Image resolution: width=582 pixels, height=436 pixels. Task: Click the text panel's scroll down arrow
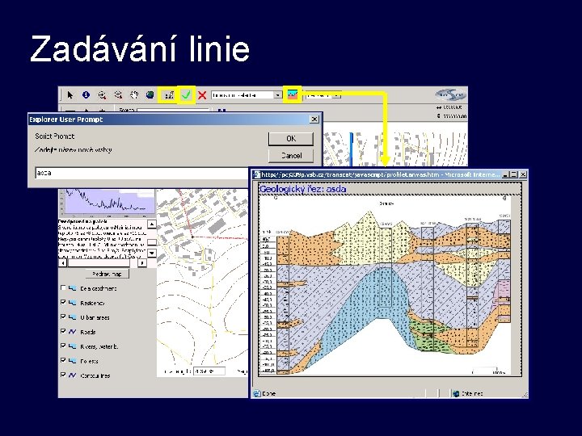click(152, 253)
